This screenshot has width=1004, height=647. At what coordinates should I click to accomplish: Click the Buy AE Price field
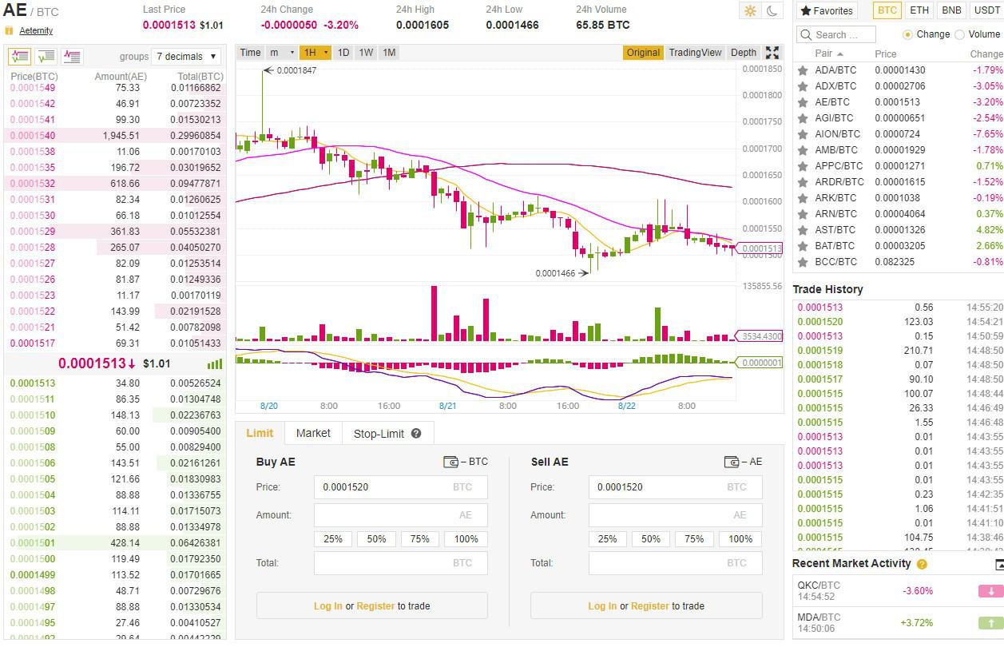(401, 487)
